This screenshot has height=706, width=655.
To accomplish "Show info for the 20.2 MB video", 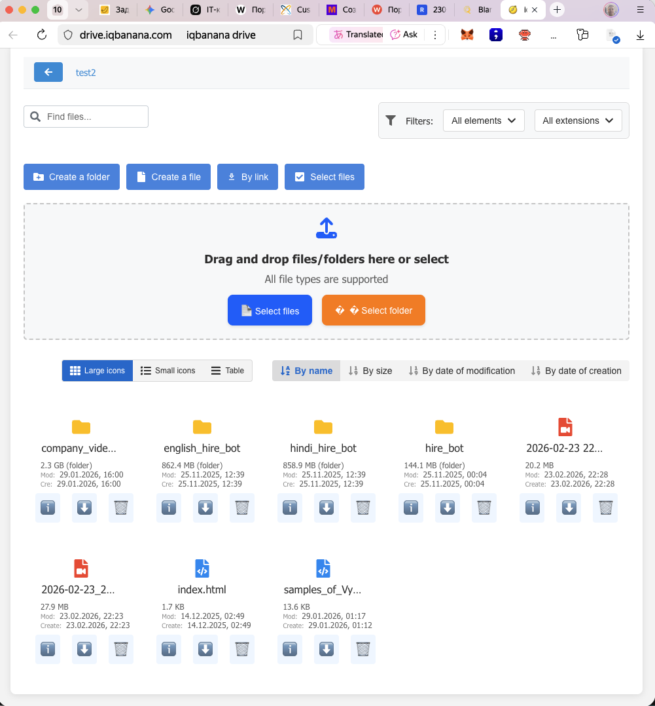I will point(532,508).
